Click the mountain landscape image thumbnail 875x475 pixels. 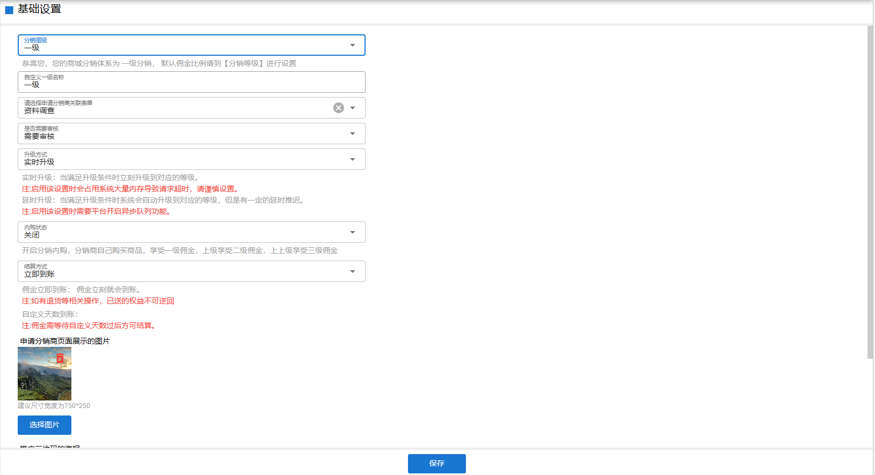tap(45, 374)
